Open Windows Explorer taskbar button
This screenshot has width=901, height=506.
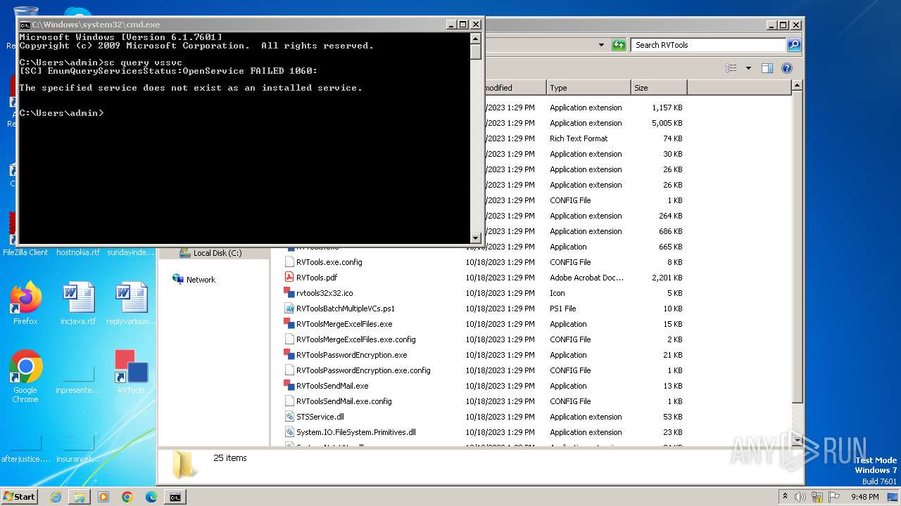80,497
